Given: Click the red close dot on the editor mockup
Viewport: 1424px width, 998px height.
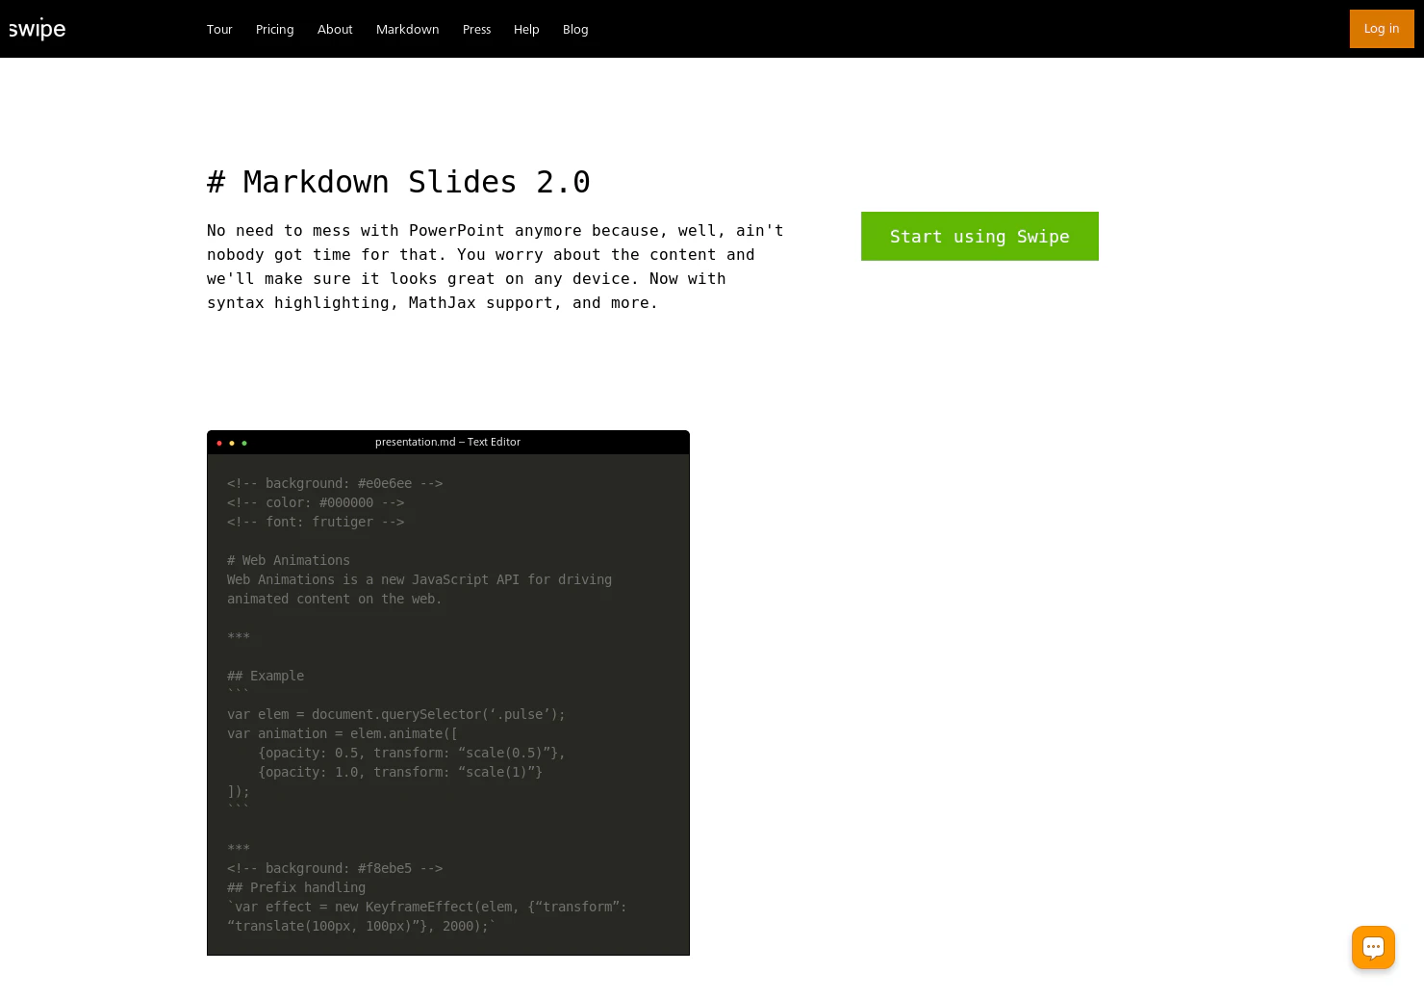Looking at the screenshot, I should tap(219, 443).
